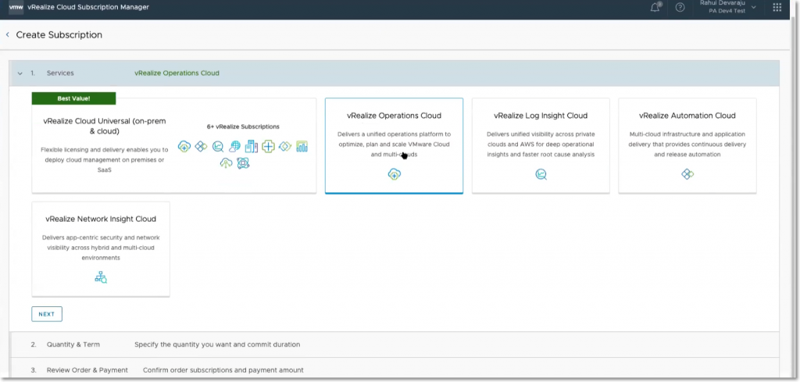Click 'Specify the quantity you want and commit duration'
The width and height of the screenshot is (800, 382).
[x=217, y=345]
